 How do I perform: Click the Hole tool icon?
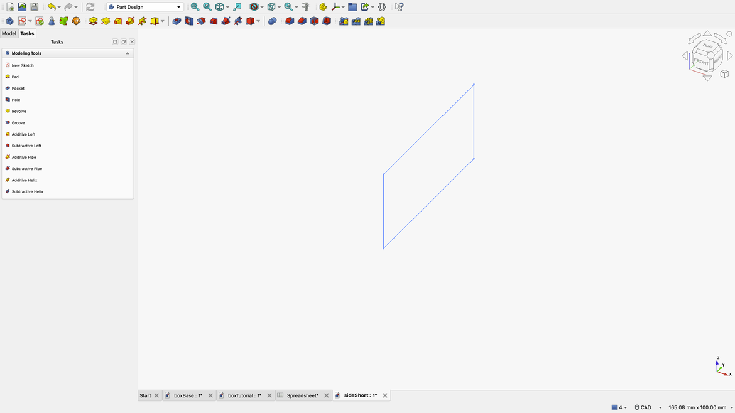pos(189,21)
